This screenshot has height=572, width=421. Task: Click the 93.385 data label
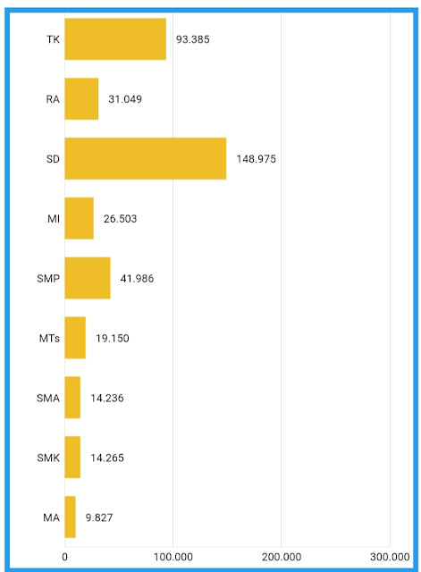click(x=193, y=39)
